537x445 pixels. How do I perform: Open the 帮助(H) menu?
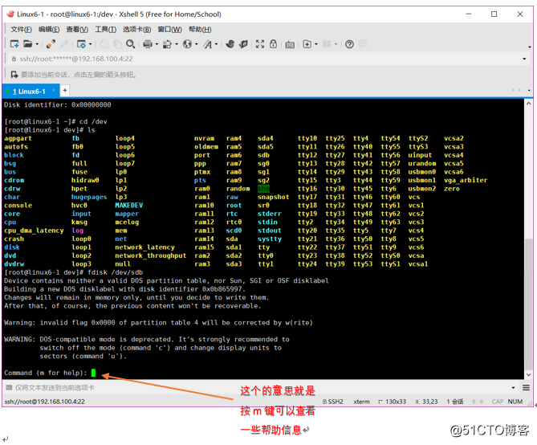tap(200, 30)
